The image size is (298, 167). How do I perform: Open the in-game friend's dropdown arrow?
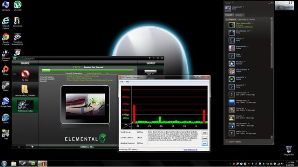[252, 23]
